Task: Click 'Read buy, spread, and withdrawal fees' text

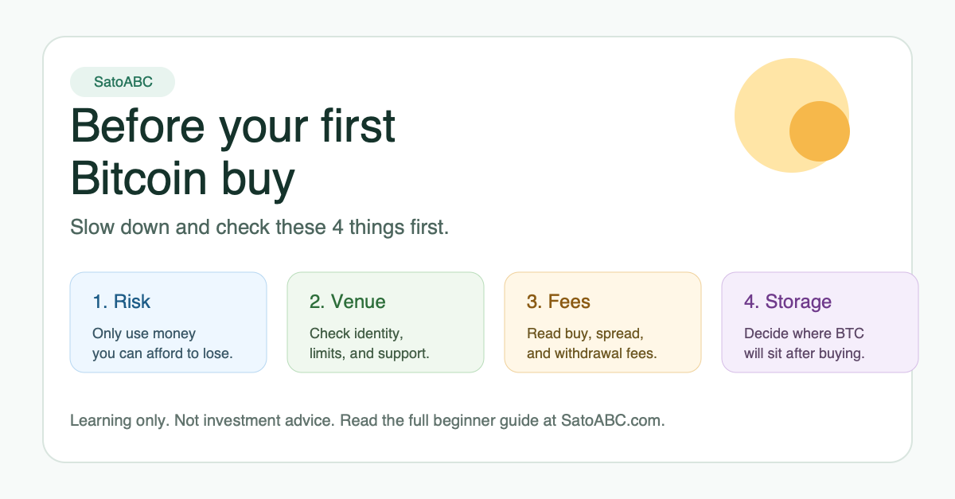Action: pyautogui.click(x=591, y=343)
